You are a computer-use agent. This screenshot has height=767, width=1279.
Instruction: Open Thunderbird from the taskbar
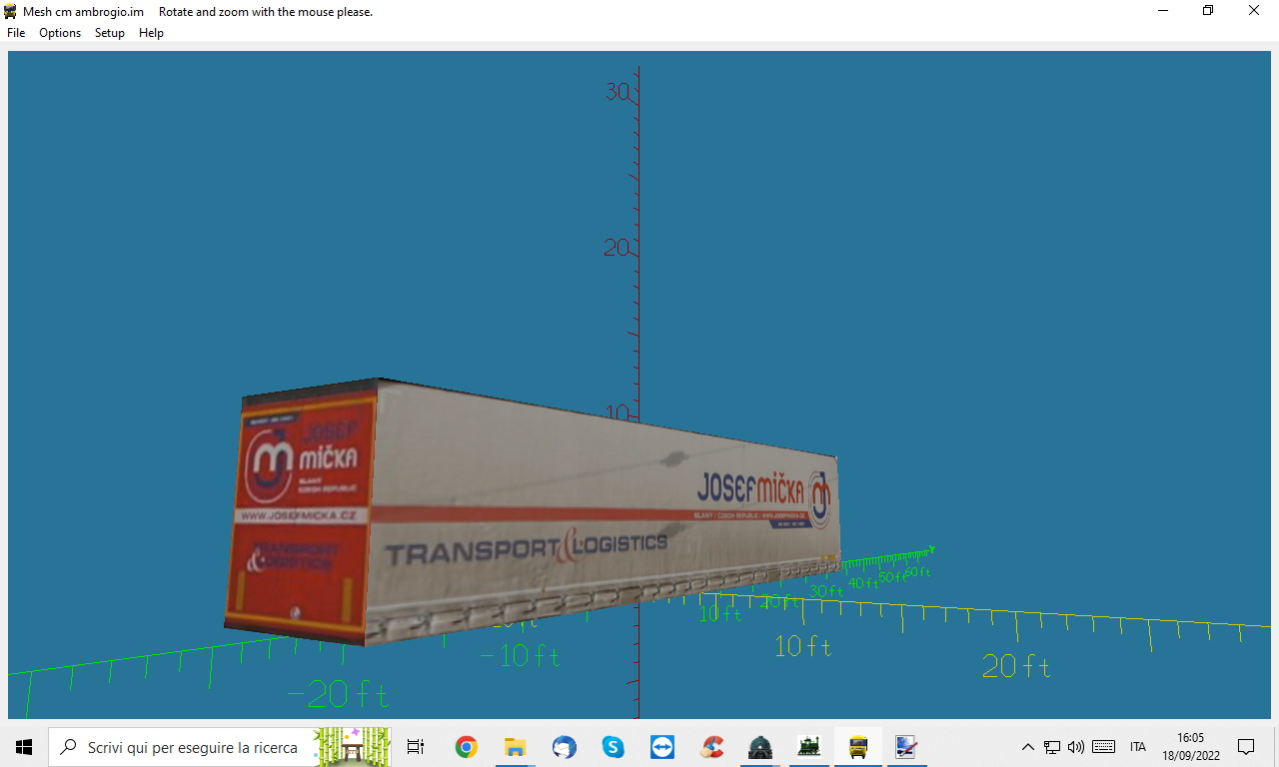(564, 747)
